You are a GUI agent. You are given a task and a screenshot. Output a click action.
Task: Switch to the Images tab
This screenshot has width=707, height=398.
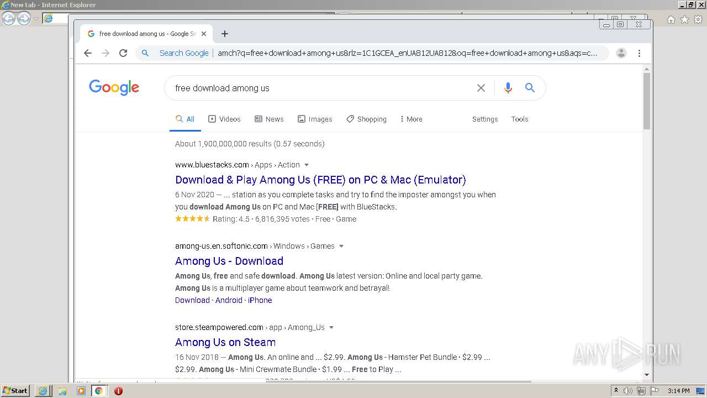click(x=315, y=119)
